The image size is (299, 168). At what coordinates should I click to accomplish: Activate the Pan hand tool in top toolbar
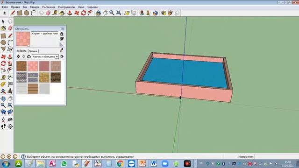(x=105, y=13)
